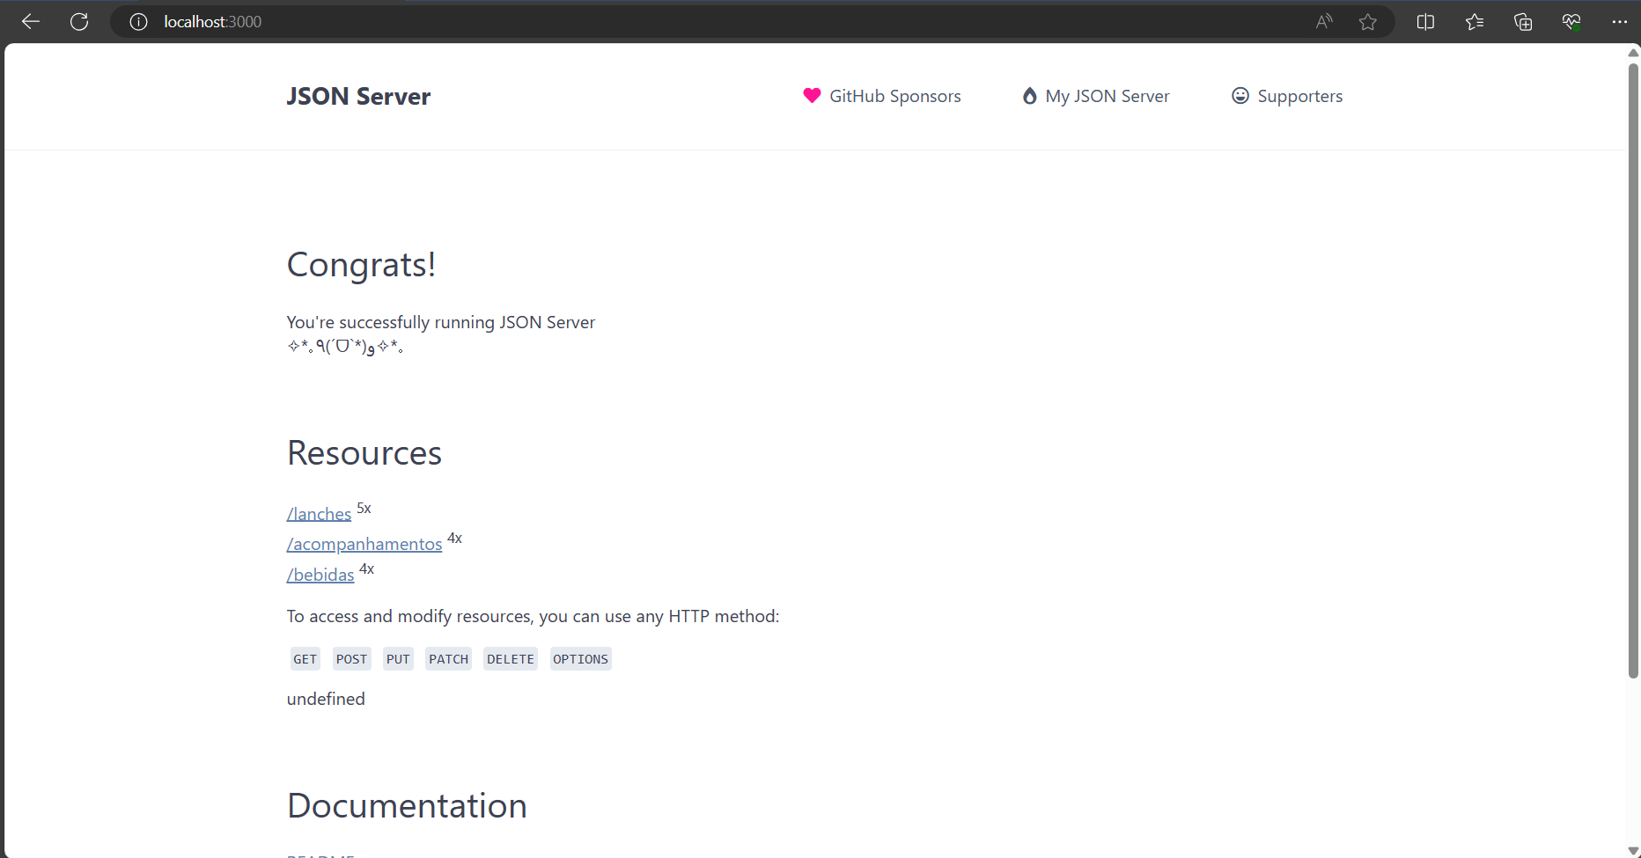This screenshot has width=1641, height=858.
Task: Click the DELETE method tag
Action: pos(511,659)
